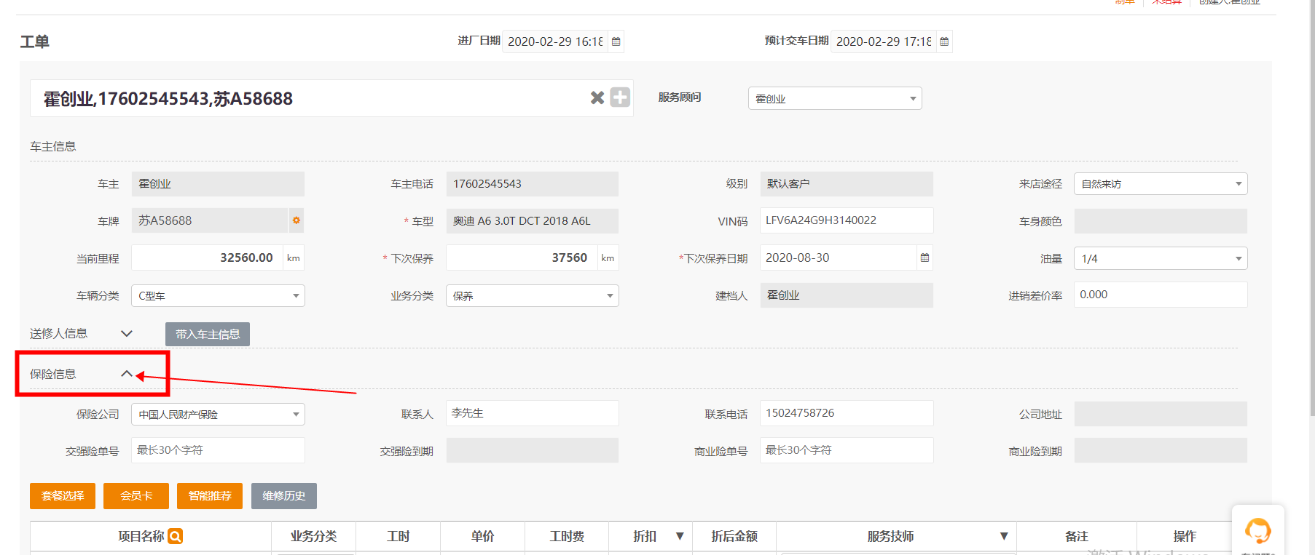This screenshot has width=1315, height=555.
Task: Open 服务技师 column header dropdown arrow
Action: point(1004,536)
